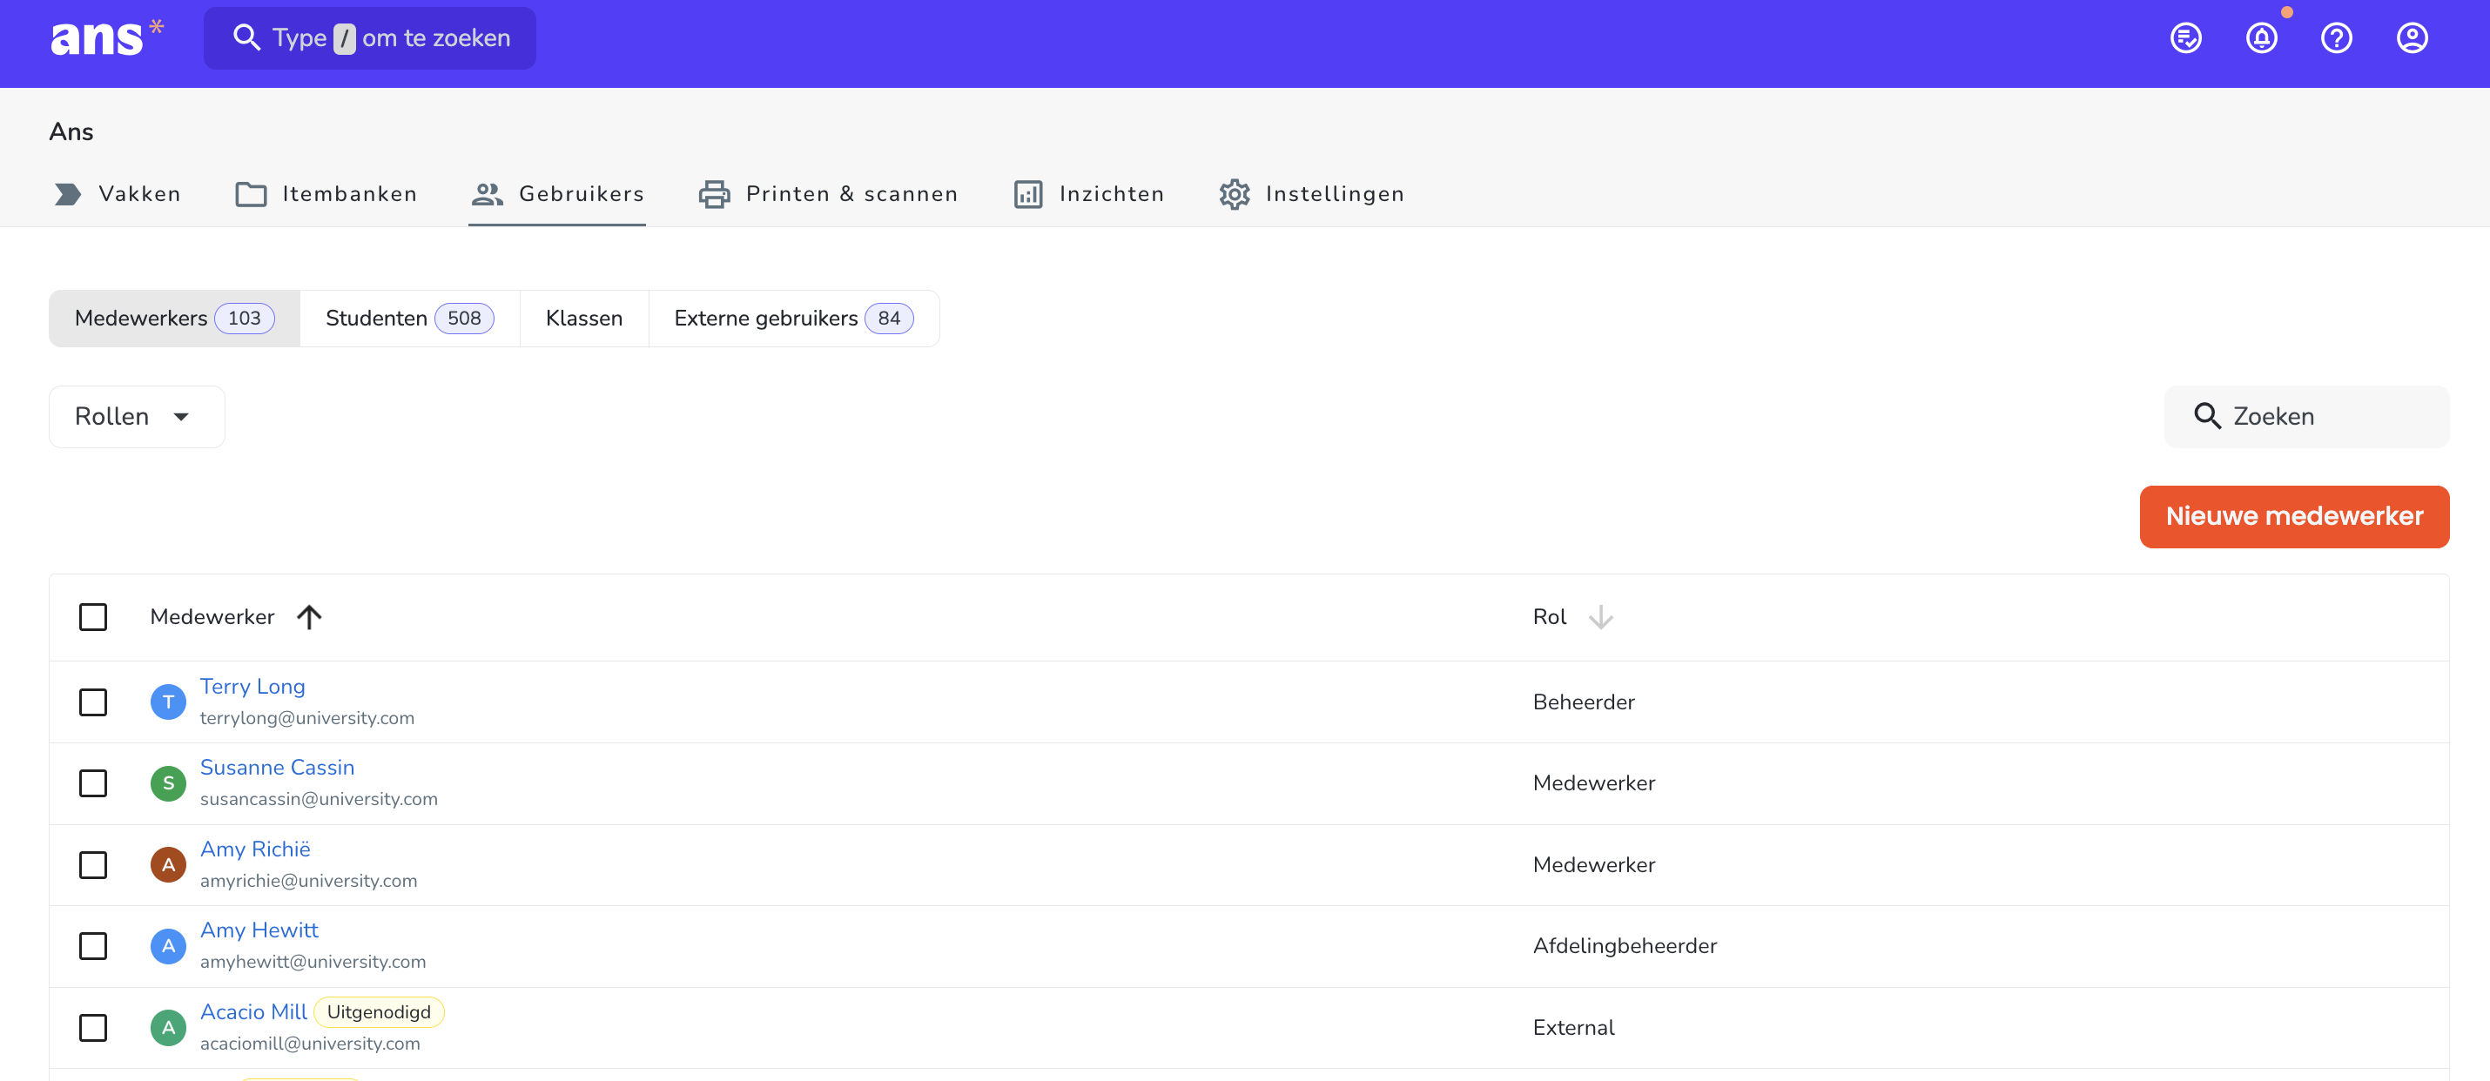Open Terry Long's profile link
This screenshot has width=2490, height=1081.
(252, 687)
